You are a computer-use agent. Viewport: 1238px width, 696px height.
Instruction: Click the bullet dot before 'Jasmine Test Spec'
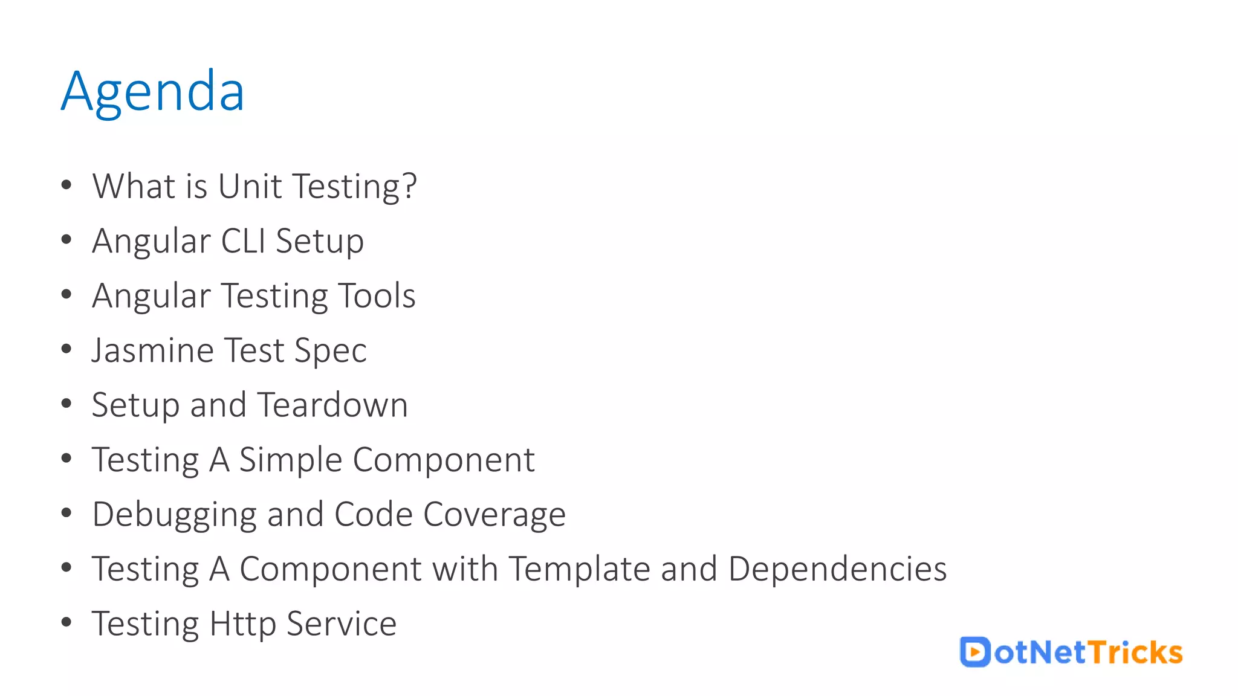point(66,349)
